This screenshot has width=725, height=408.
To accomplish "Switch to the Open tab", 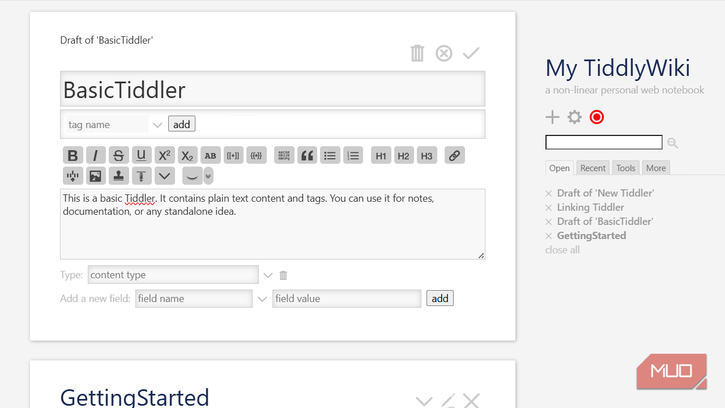I will tap(560, 168).
